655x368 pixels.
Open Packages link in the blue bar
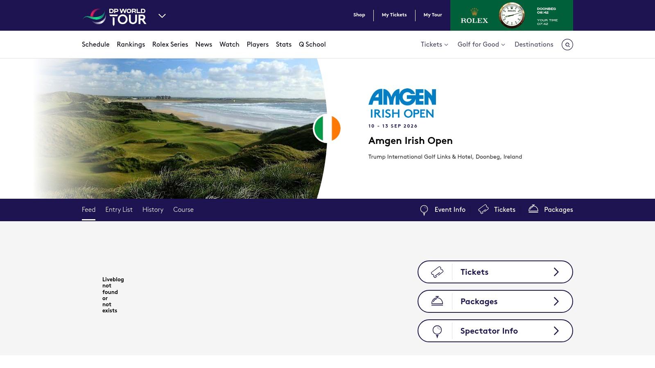[x=558, y=209]
